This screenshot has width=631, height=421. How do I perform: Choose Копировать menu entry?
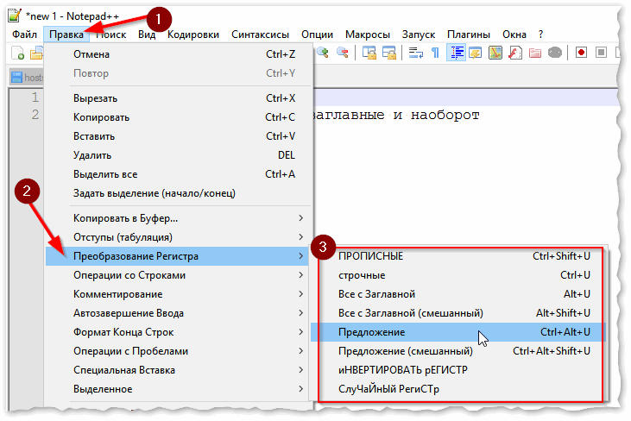pyautogui.click(x=179, y=117)
